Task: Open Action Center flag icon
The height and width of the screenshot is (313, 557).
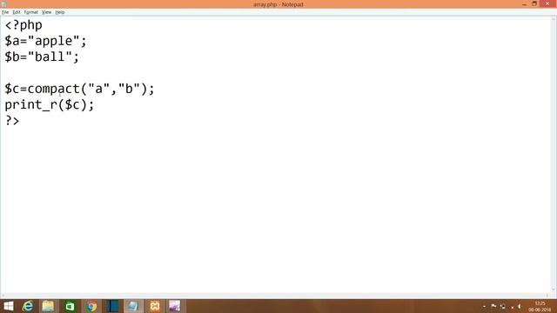Action: (493, 307)
